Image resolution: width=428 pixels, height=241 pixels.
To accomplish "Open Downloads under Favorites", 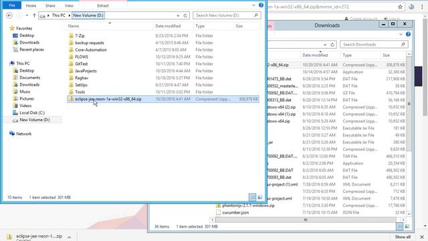I will [29, 43].
